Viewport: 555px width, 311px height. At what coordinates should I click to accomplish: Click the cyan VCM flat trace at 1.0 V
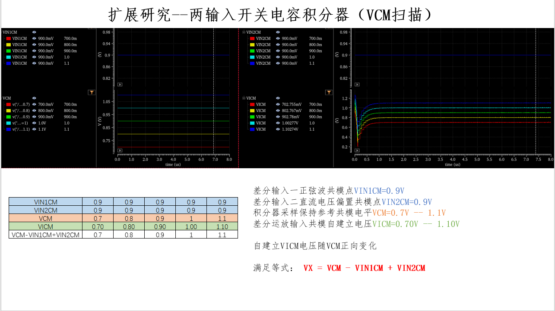pyautogui.click(x=173, y=108)
